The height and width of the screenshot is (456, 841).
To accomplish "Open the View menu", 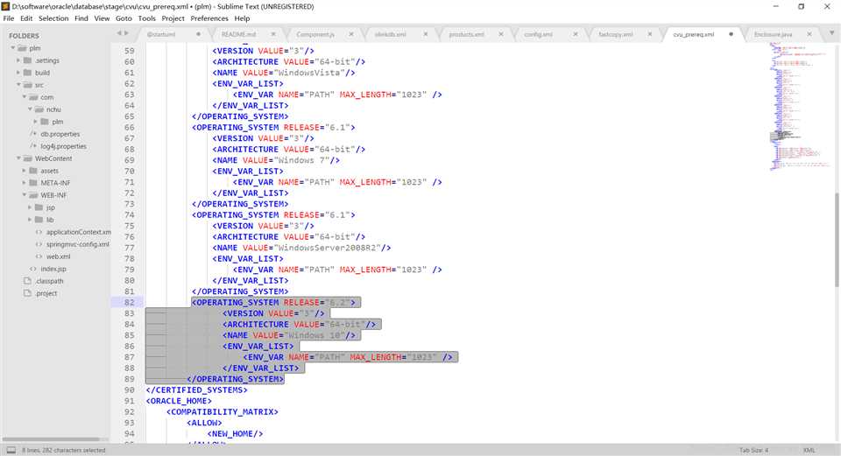I will pos(102,18).
